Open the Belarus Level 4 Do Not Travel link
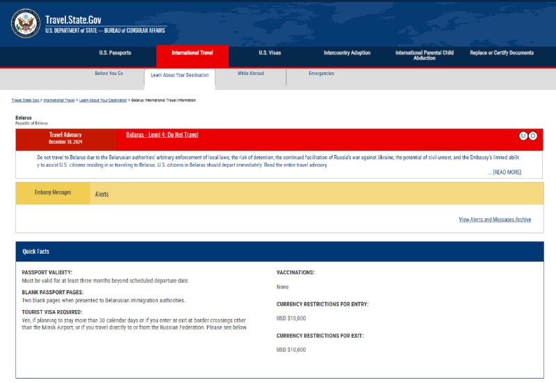This screenshot has height=383, width=556. (162, 135)
